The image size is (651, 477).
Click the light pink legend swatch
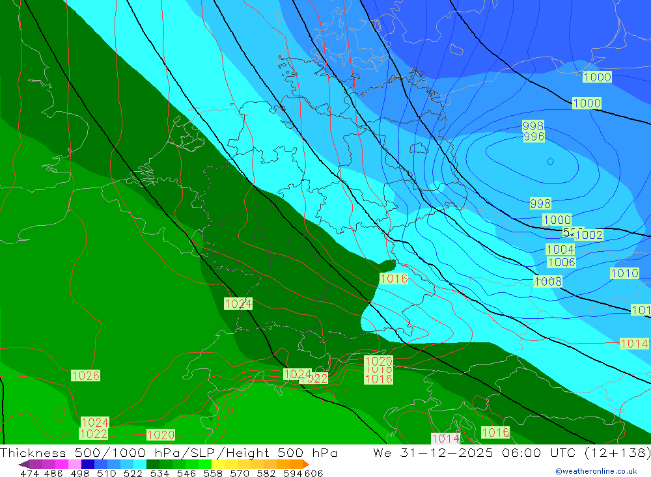tap(75, 464)
